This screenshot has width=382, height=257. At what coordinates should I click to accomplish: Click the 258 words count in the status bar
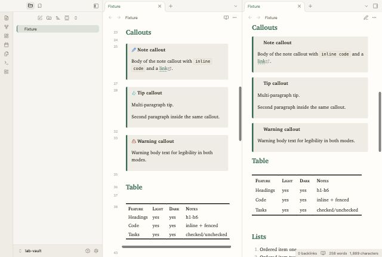pyautogui.click(x=338, y=253)
